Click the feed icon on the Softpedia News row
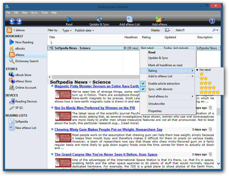 [52, 48]
